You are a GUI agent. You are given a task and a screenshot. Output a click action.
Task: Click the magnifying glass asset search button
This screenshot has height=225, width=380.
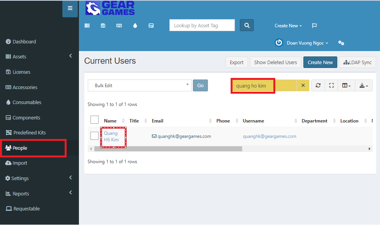click(247, 25)
